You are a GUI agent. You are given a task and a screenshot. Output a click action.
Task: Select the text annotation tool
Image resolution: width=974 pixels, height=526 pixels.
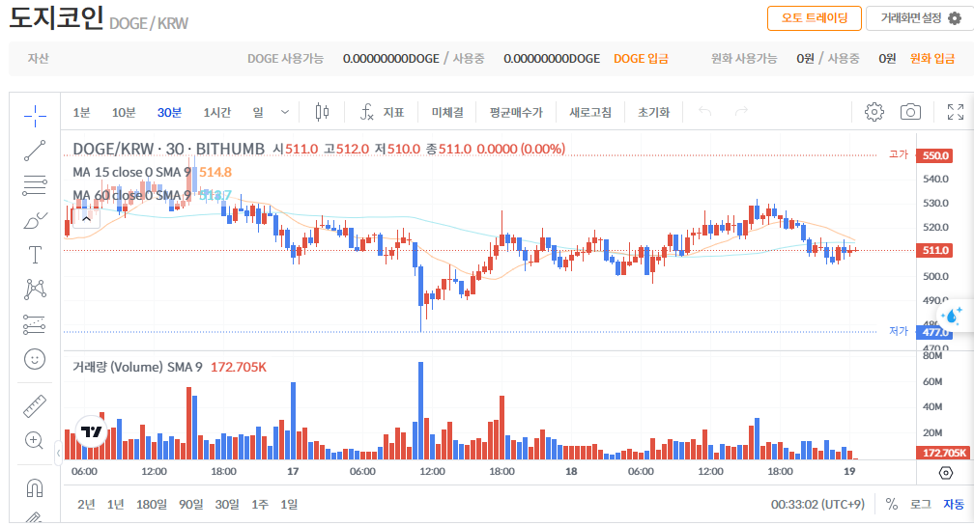pyautogui.click(x=35, y=255)
